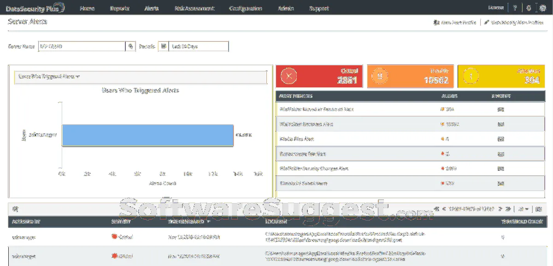Open the Admin tab
Viewport: 553px width, 266px height.
[x=286, y=8]
